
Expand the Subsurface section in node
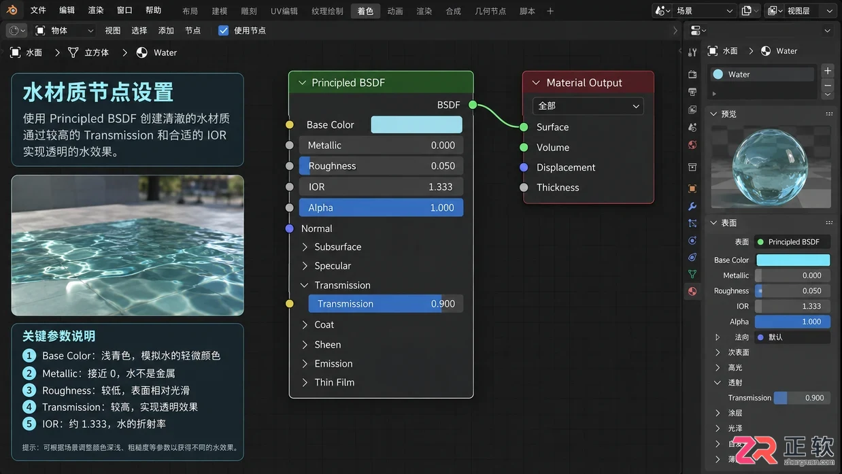(x=305, y=247)
